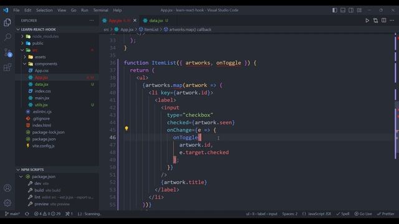Collapse the components folder
The image size is (399, 224).
tap(57, 63)
